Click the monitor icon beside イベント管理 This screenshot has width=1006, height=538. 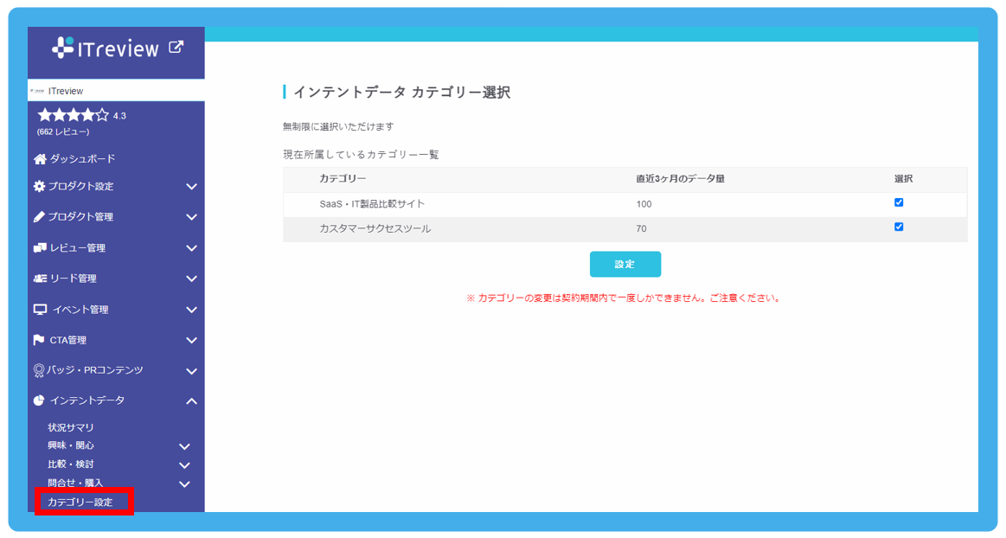[x=40, y=308]
